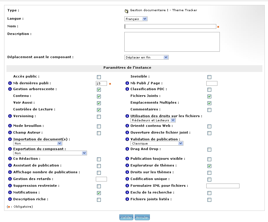The width and height of the screenshot is (268, 222).
Task: Click inside the Description text area
Action: [172, 42]
